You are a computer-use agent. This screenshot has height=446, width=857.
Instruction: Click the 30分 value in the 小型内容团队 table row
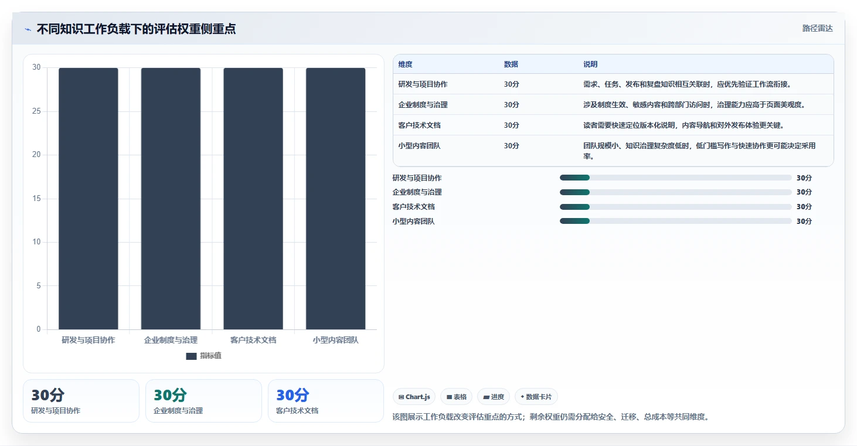[511, 146]
